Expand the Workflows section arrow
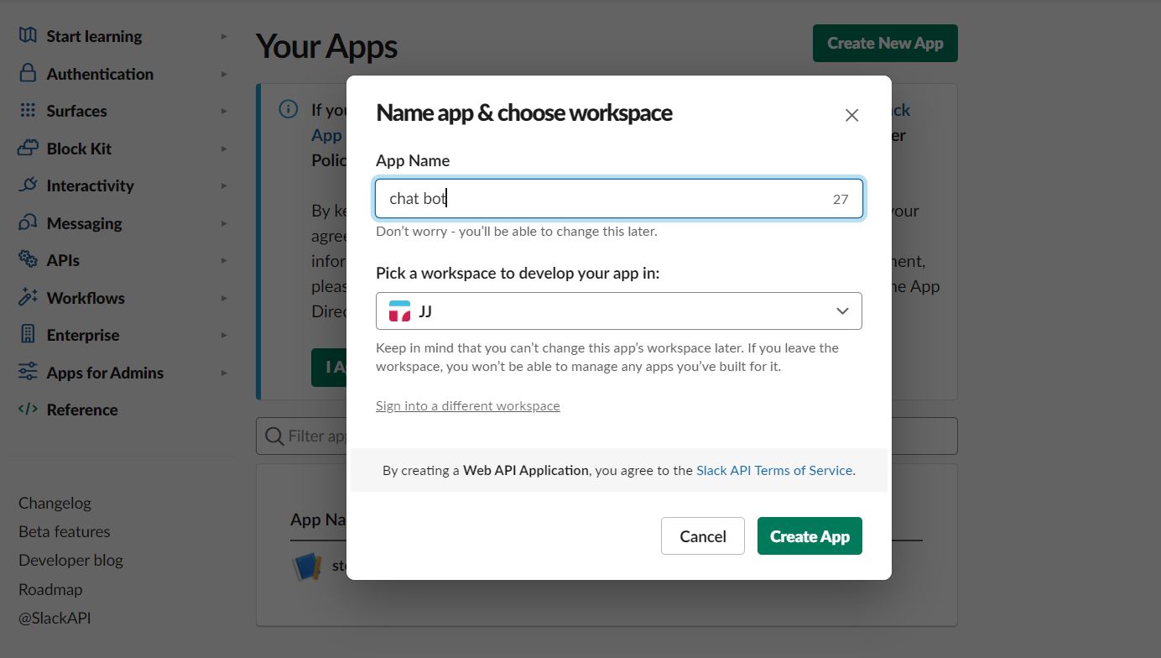Viewport: 1161px width, 658px height. coord(224,298)
